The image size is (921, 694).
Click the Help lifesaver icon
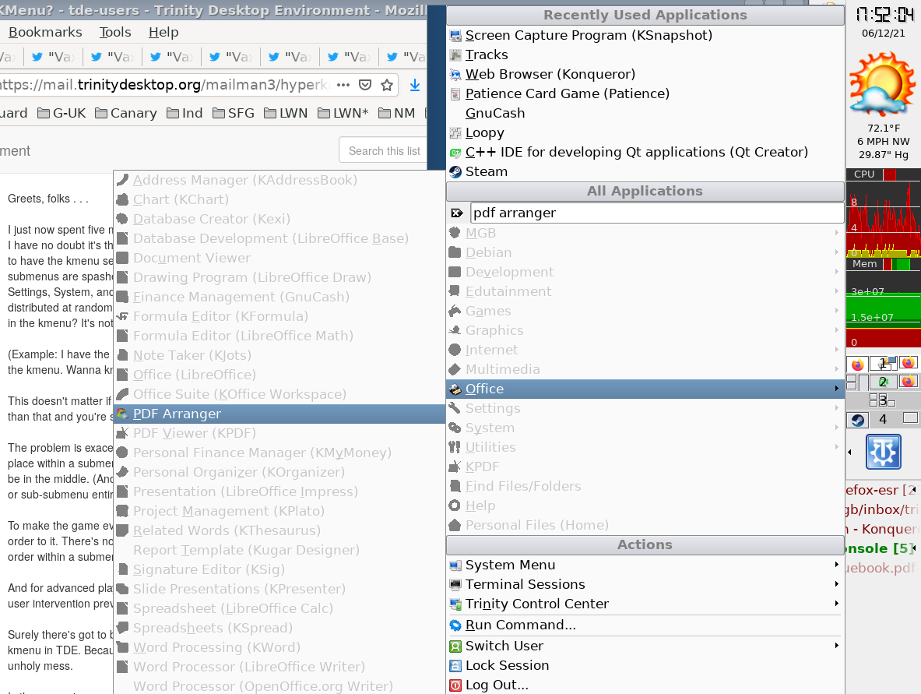coord(455,506)
